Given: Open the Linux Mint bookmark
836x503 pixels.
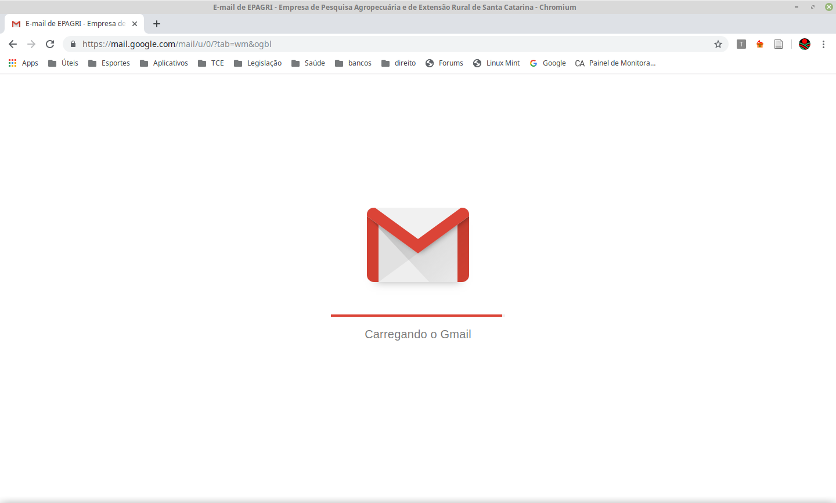Looking at the screenshot, I should pos(496,63).
